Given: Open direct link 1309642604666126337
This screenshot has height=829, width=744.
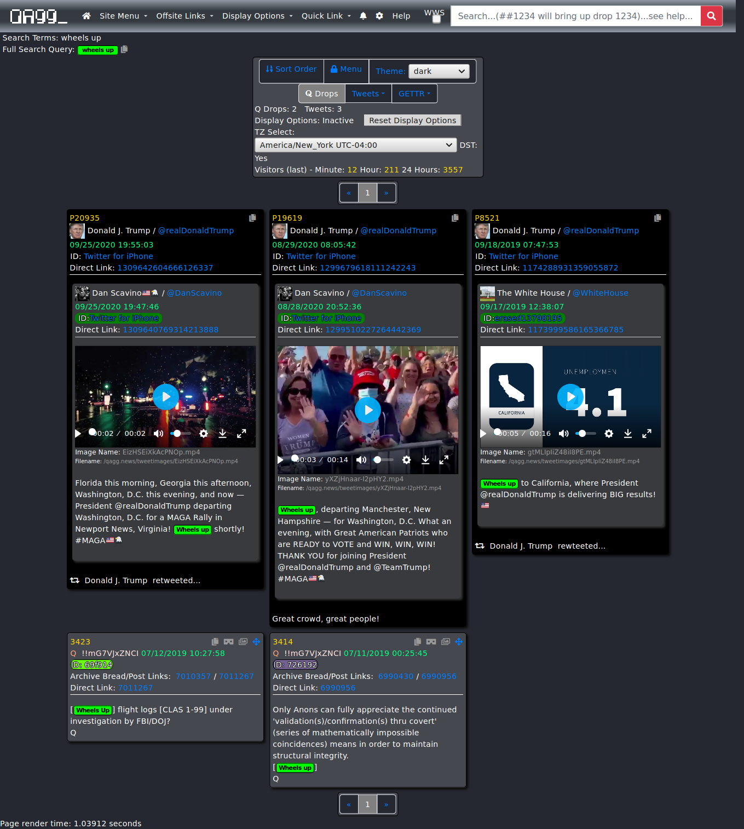Looking at the screenshot, I should tap(165, 268).
